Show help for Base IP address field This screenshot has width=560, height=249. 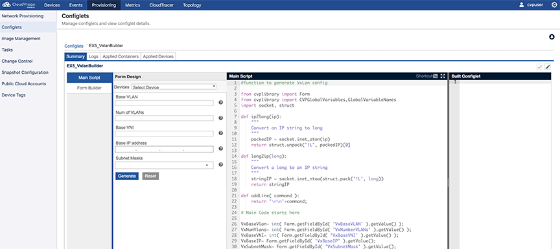[220, 149]
